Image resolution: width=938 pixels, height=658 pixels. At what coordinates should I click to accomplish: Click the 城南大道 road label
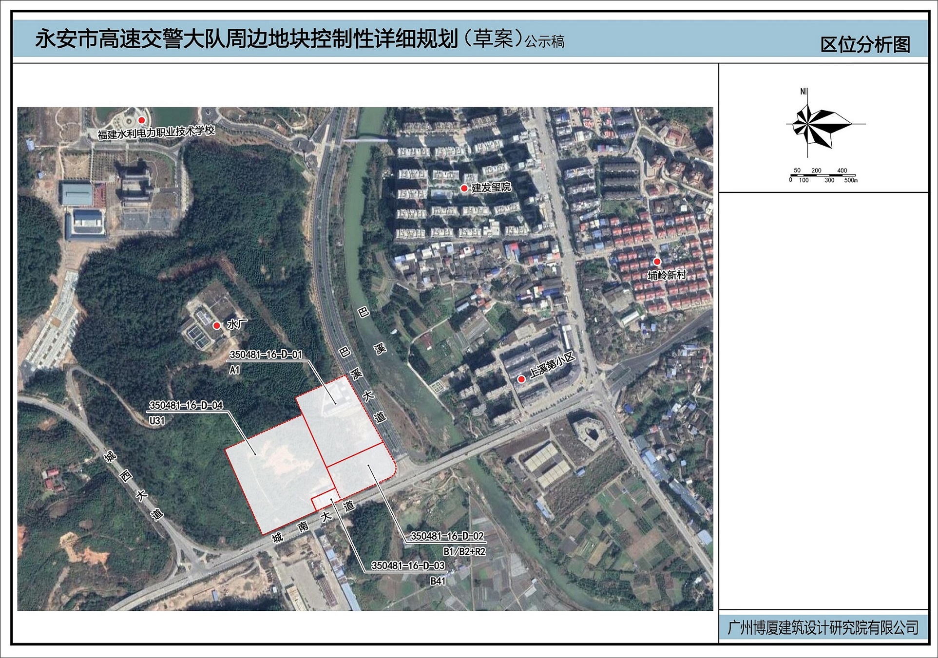pyautogui.click(x=314, y=521)
